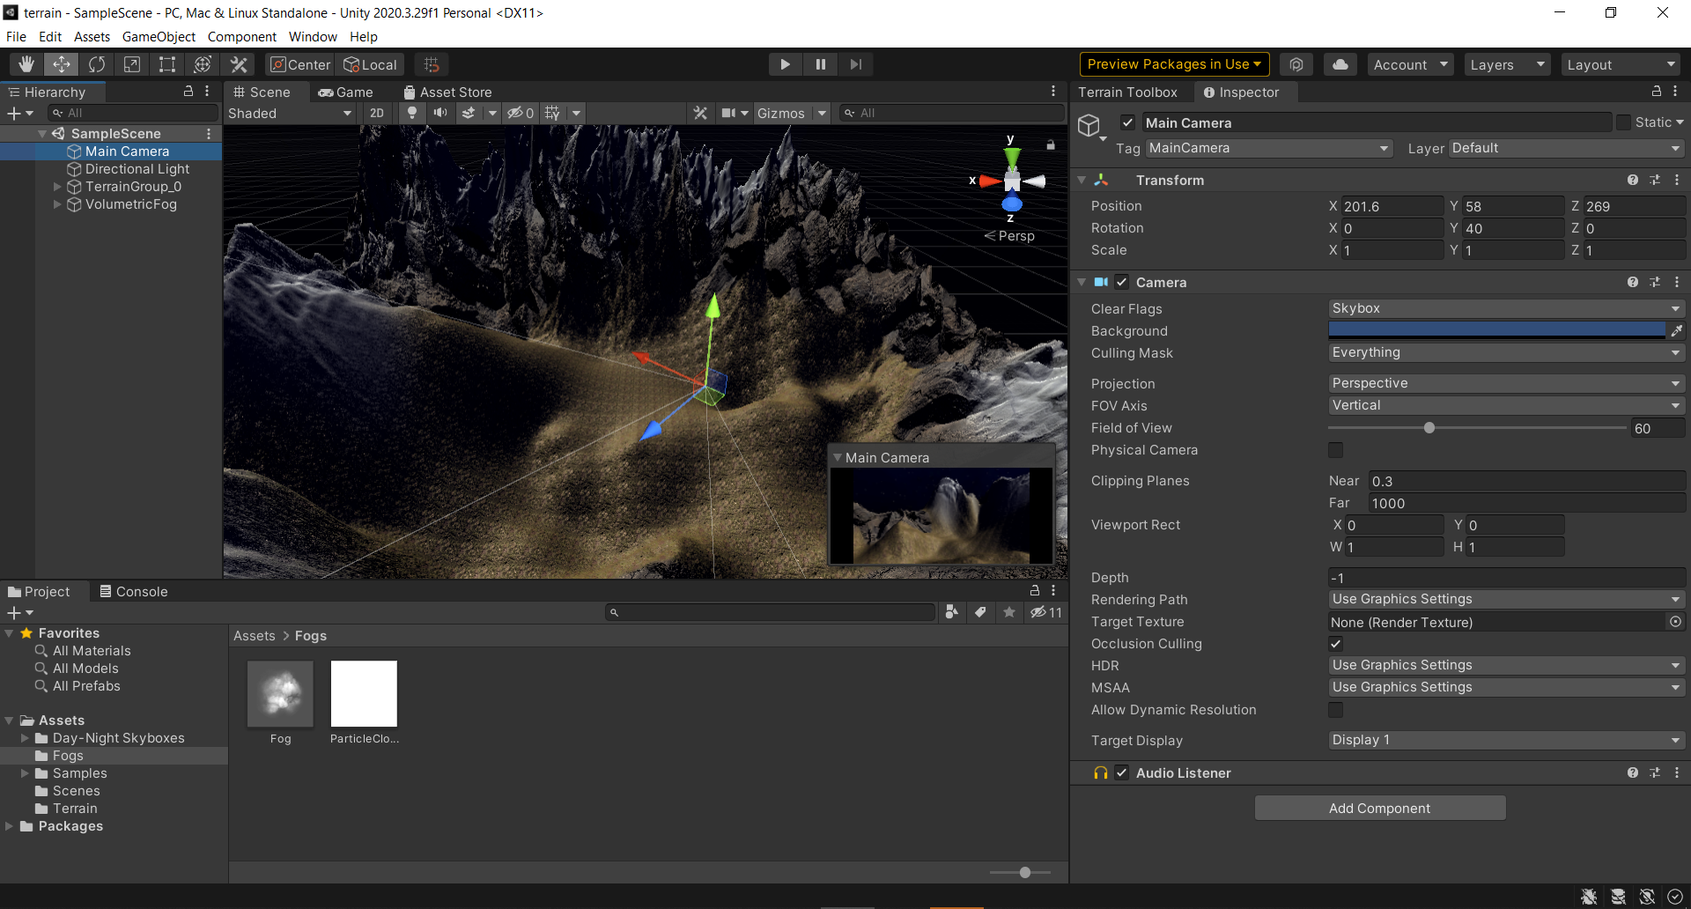
Task: Start Play mode
Action: 785,64
